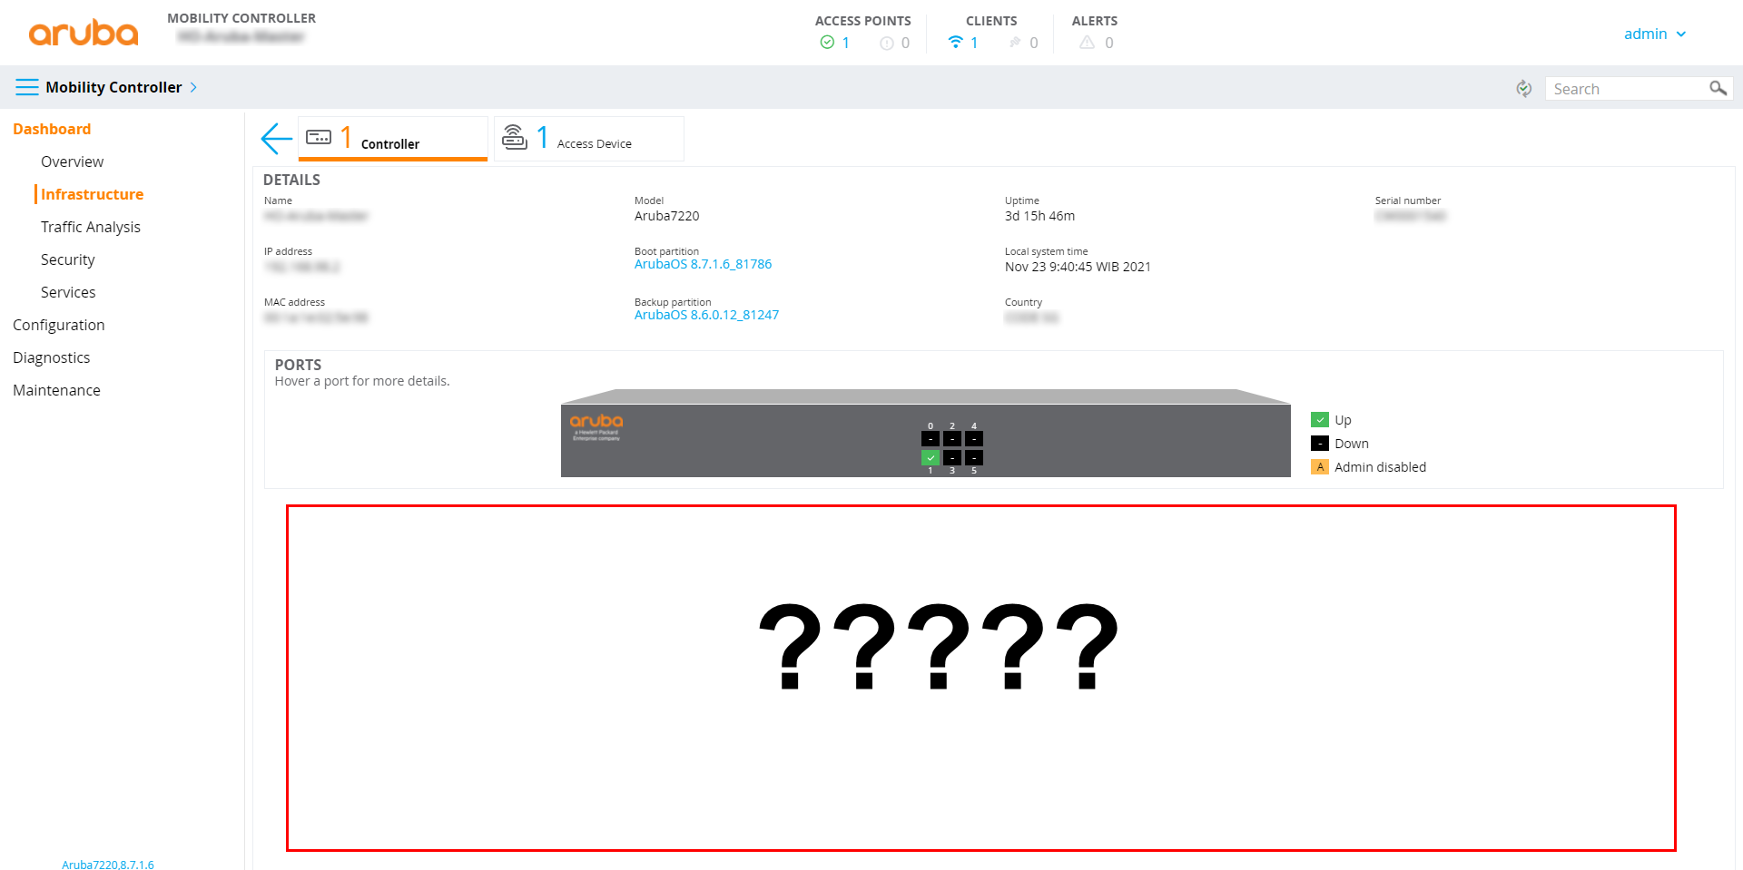The height and width of the screenshot is (870, 1743).
Task: Click the search magnifier icon
Action: pos(1718,88)
